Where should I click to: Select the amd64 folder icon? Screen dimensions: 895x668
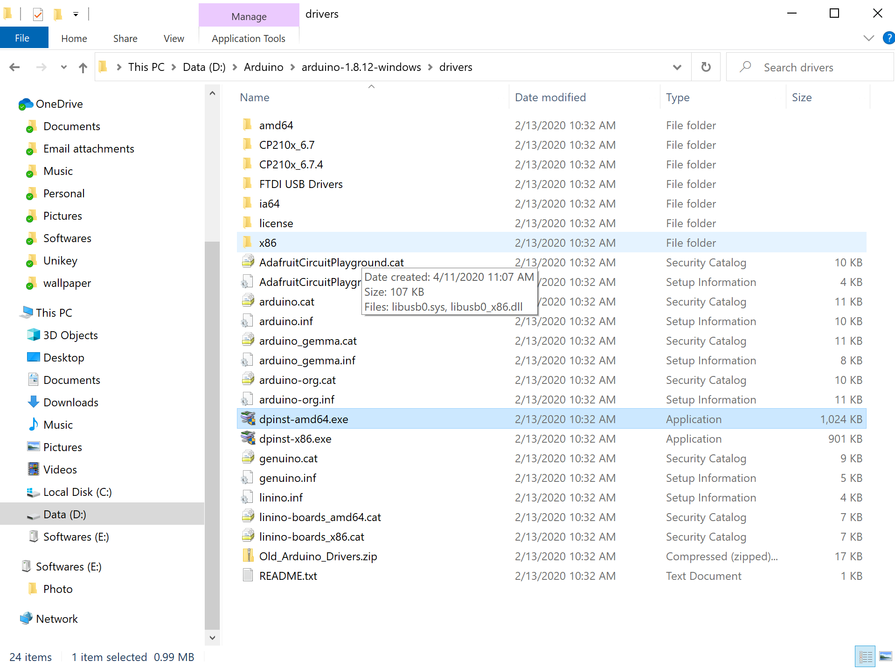pos(248,125)
